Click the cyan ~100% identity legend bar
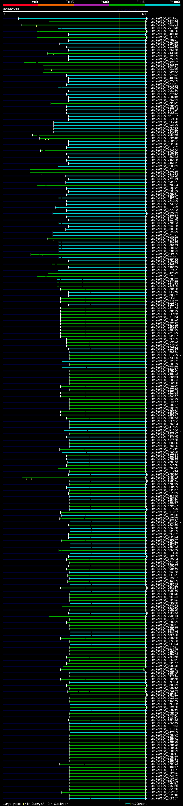 click(163, 5)
